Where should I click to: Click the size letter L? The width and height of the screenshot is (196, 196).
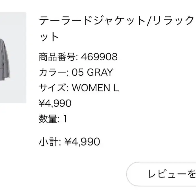(116, 88)
